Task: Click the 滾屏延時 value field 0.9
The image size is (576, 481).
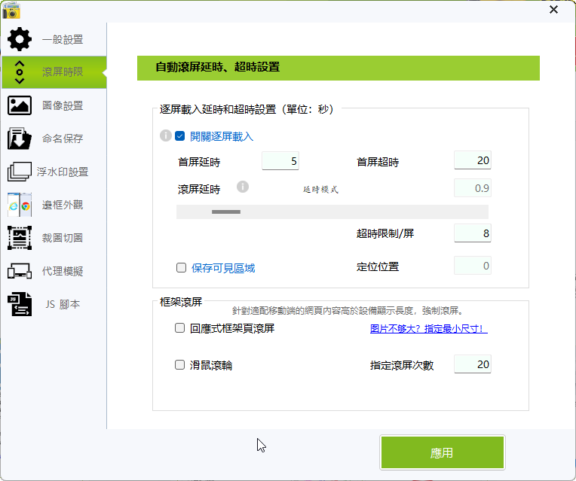Action: tap(473, 188)
